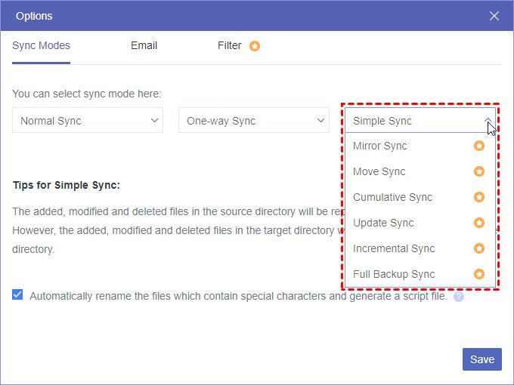The width and height of the screenshot is (514, 385).
Task: Click the star icon next to Update Sync
Action: [479, 223]
